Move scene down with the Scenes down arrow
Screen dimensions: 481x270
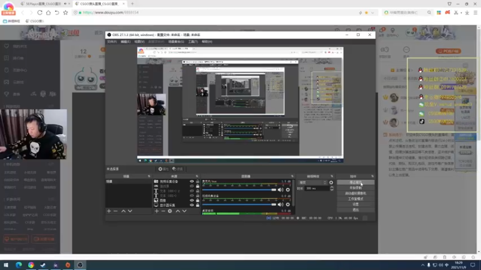pyautogui.click(x=130, y=211)
